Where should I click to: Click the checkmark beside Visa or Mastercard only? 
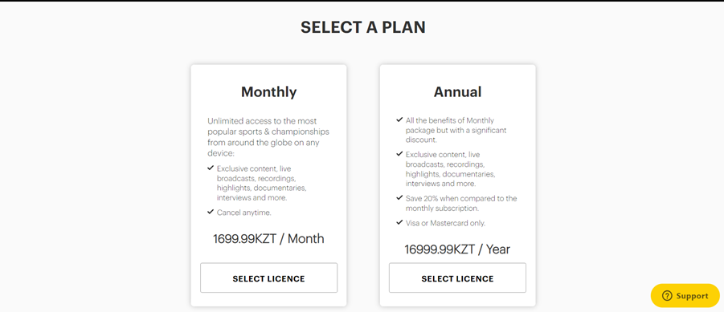(399, 223)
